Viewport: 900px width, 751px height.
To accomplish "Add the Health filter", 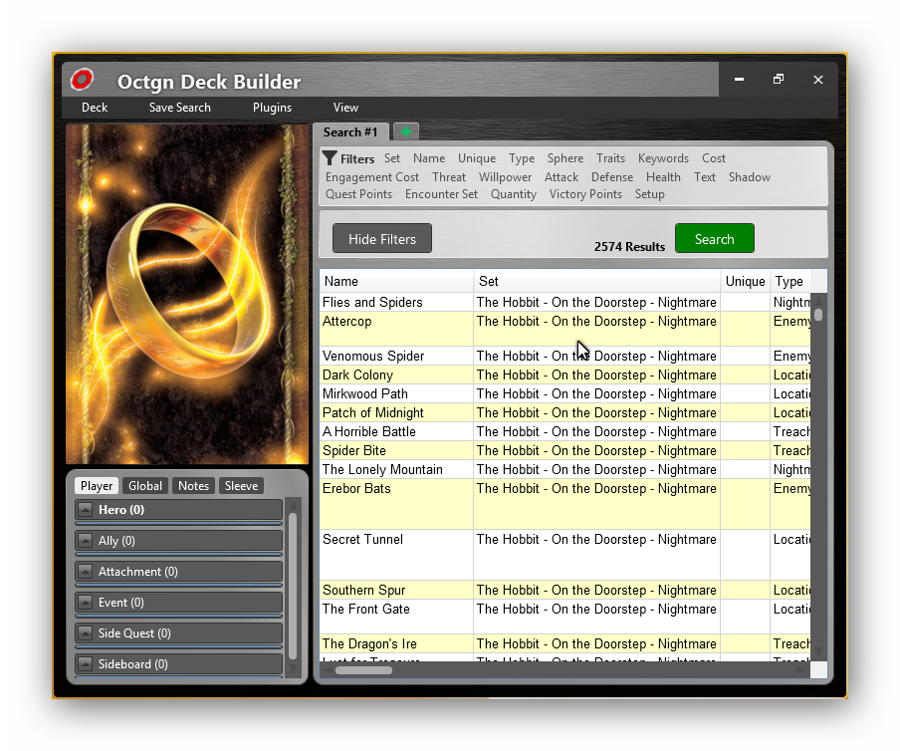I will coord(663,177).
